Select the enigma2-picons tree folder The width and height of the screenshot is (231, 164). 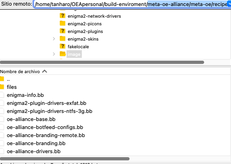coord(85,24)
